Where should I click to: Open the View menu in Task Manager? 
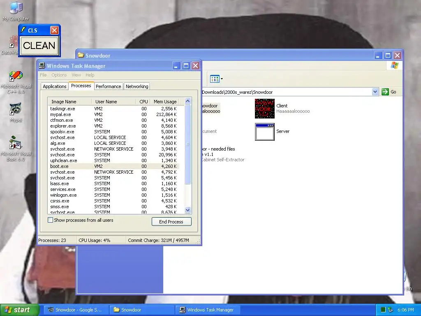(76, 75)
